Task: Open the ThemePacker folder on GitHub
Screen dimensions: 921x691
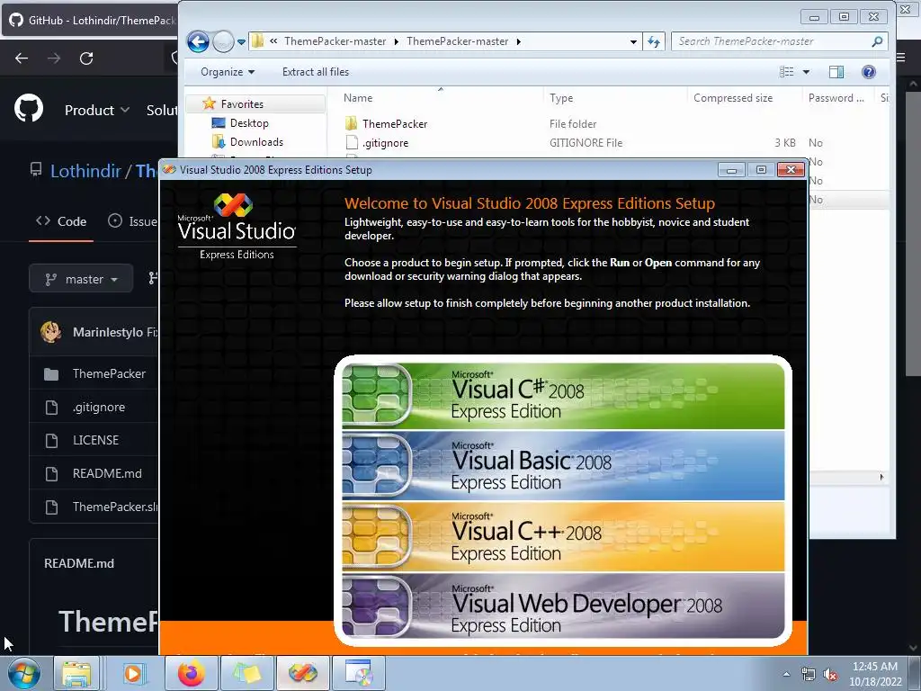Action: 109,373
